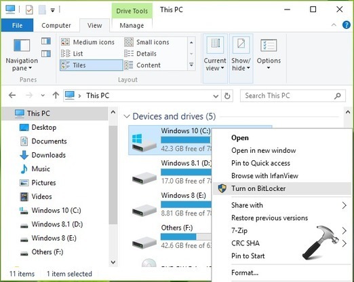Open address bar history dropdown
This screenshot has height=282, width=354.
[216, 96]
